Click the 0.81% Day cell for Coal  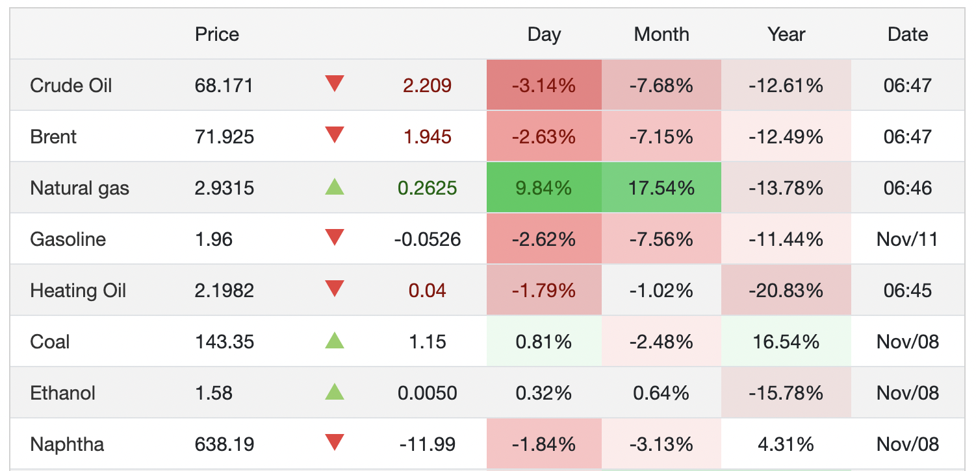click(544, 341)
